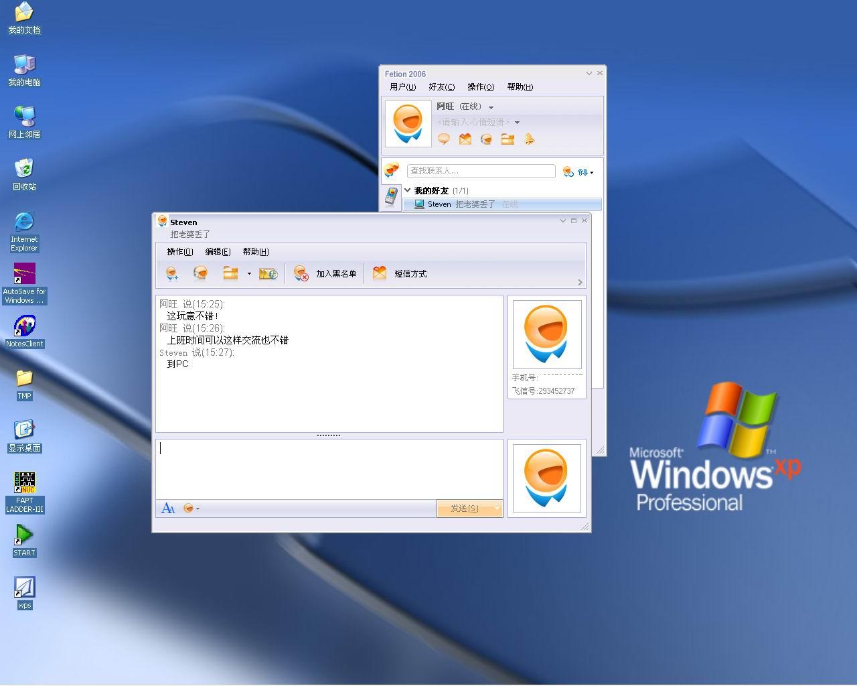
Task: Open the 好友(C) menu in Fetion 2006
Action: coord(442,87)
